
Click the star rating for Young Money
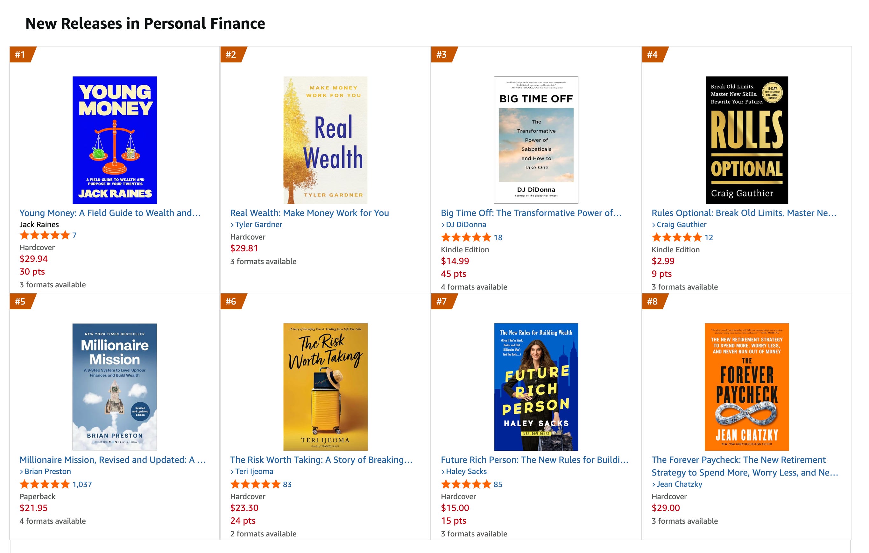pos(44,235)
